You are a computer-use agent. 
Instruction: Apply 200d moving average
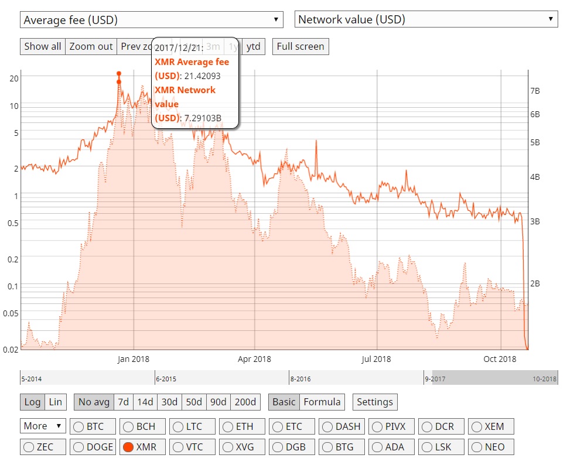coord(245,402)
